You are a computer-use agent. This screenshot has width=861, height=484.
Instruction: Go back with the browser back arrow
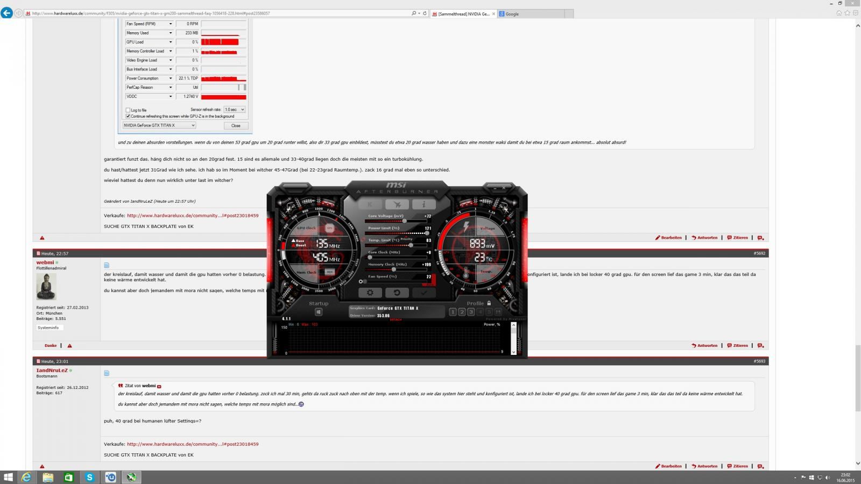[6, 13]
